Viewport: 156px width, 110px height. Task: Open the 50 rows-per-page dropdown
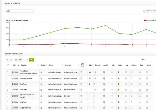pos(10,60)
